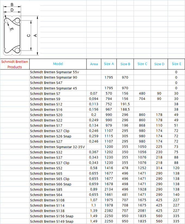Select Area value 0,2 for S20

pyautogui.click(x=94, y=115)
